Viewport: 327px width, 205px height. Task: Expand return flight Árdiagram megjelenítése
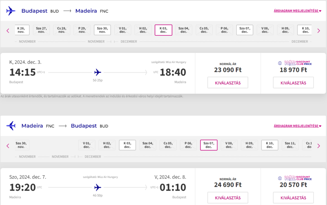click(x=297, y=126)
